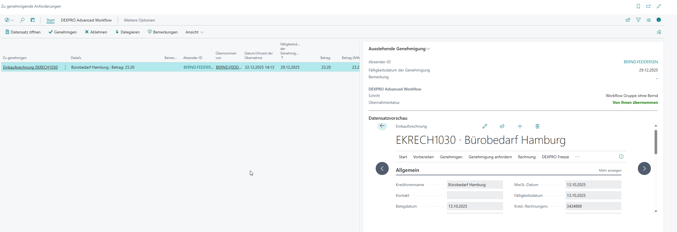Open the DEXPRO Advanced Workflow tab
677x232 pixels.
pos(86,20)
